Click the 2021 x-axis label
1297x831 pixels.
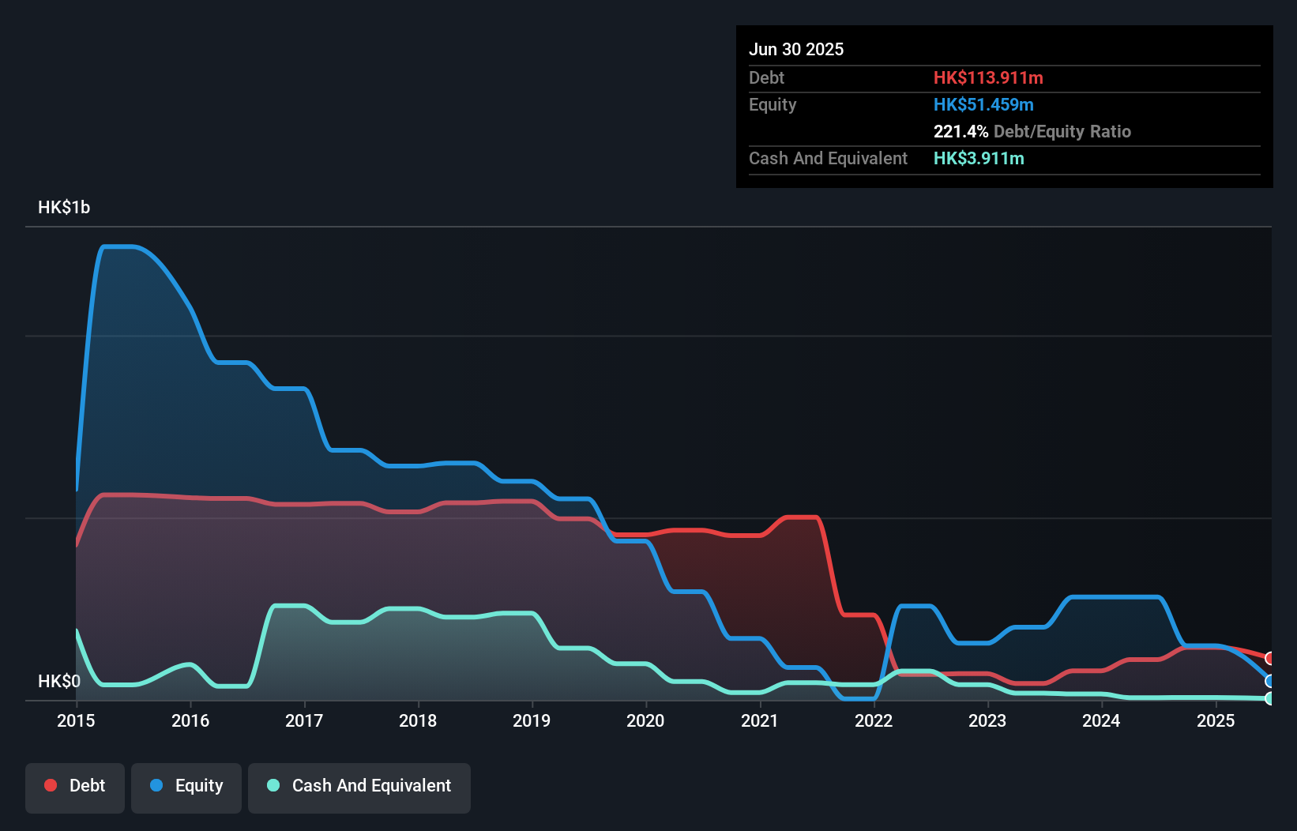click(760, 720)
